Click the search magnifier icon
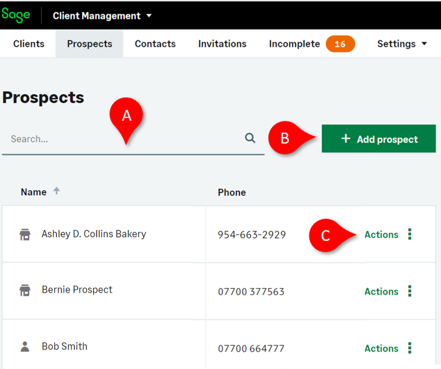Screen dimensions: 441x369 [250, 138]
